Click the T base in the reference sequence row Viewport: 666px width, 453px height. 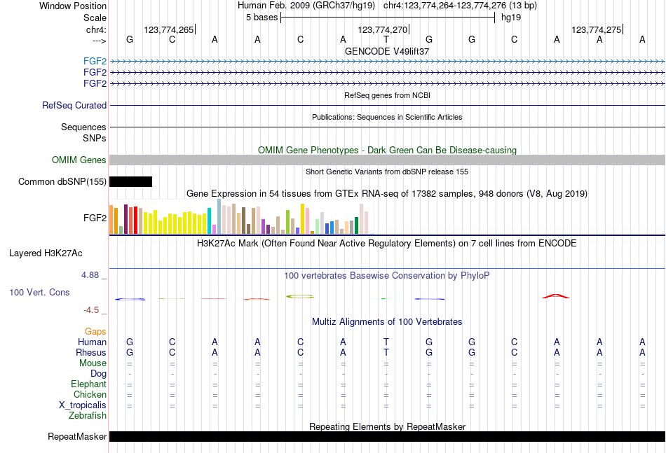coord(386,40)
